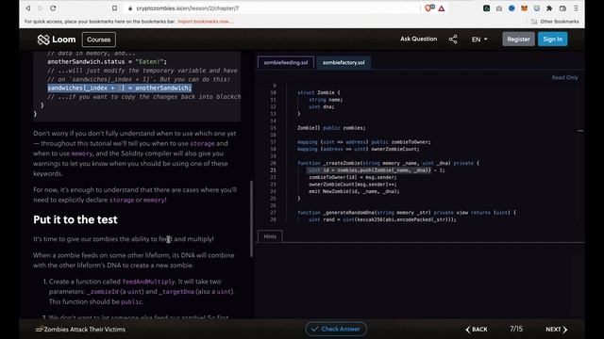Click the gray round extension icon
The width and height of the screenshot is (604, 339).
pyautogui.click(x=537, y=8)
